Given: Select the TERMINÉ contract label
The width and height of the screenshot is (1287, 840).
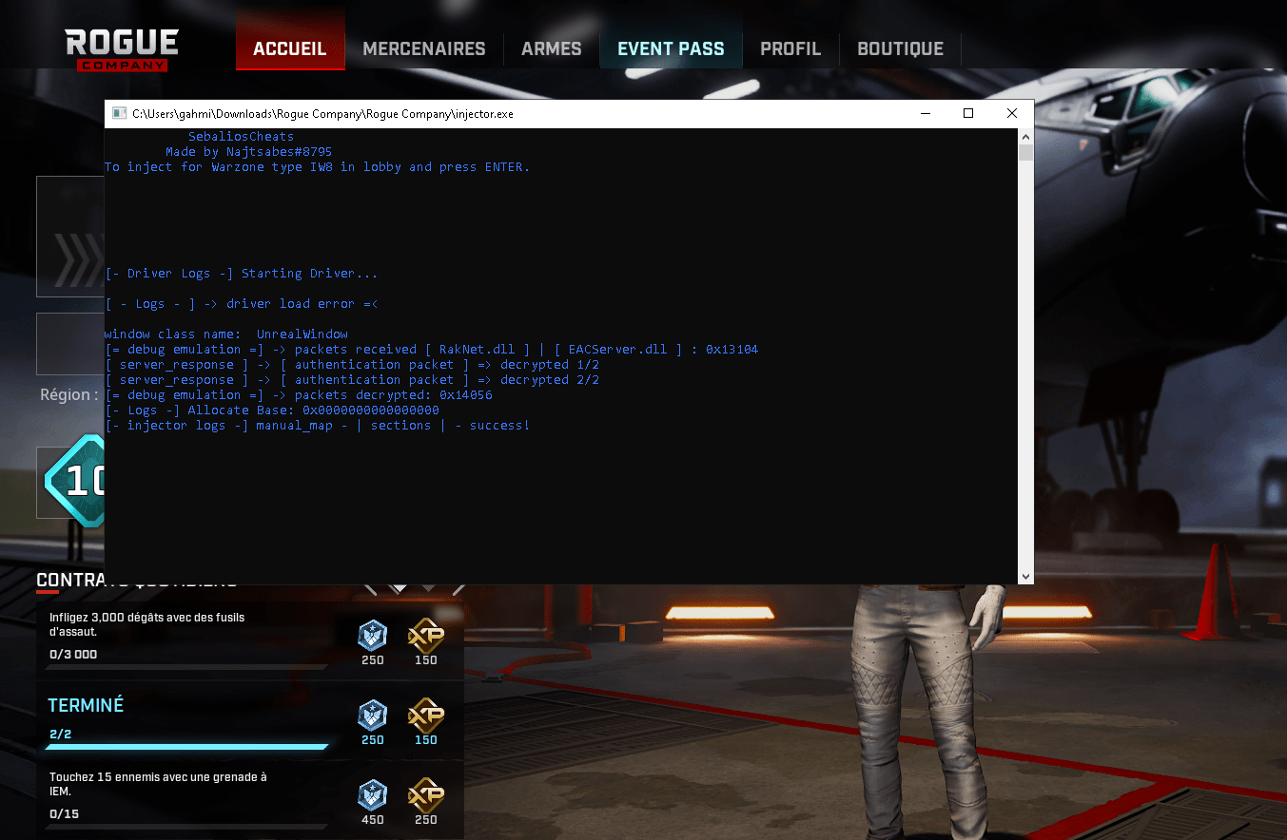Looking at the screenshot, I should [x=86, y=706].
